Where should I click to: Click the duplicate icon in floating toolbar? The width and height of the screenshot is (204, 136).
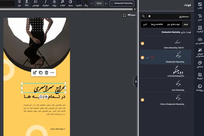41,72
